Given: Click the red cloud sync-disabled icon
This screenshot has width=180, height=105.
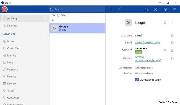Looking at the screenshot, I should coord(4,9).
